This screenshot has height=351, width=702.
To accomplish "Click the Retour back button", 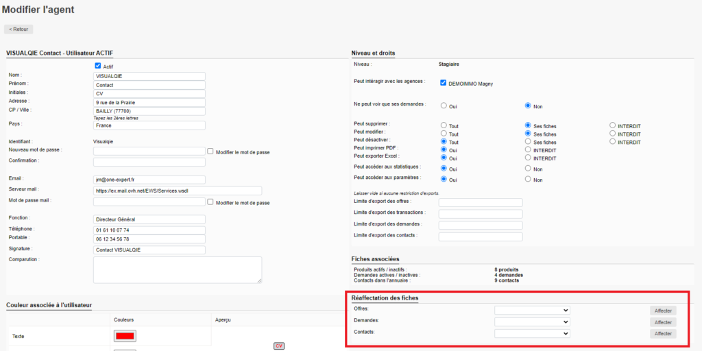I will [19, 29].
